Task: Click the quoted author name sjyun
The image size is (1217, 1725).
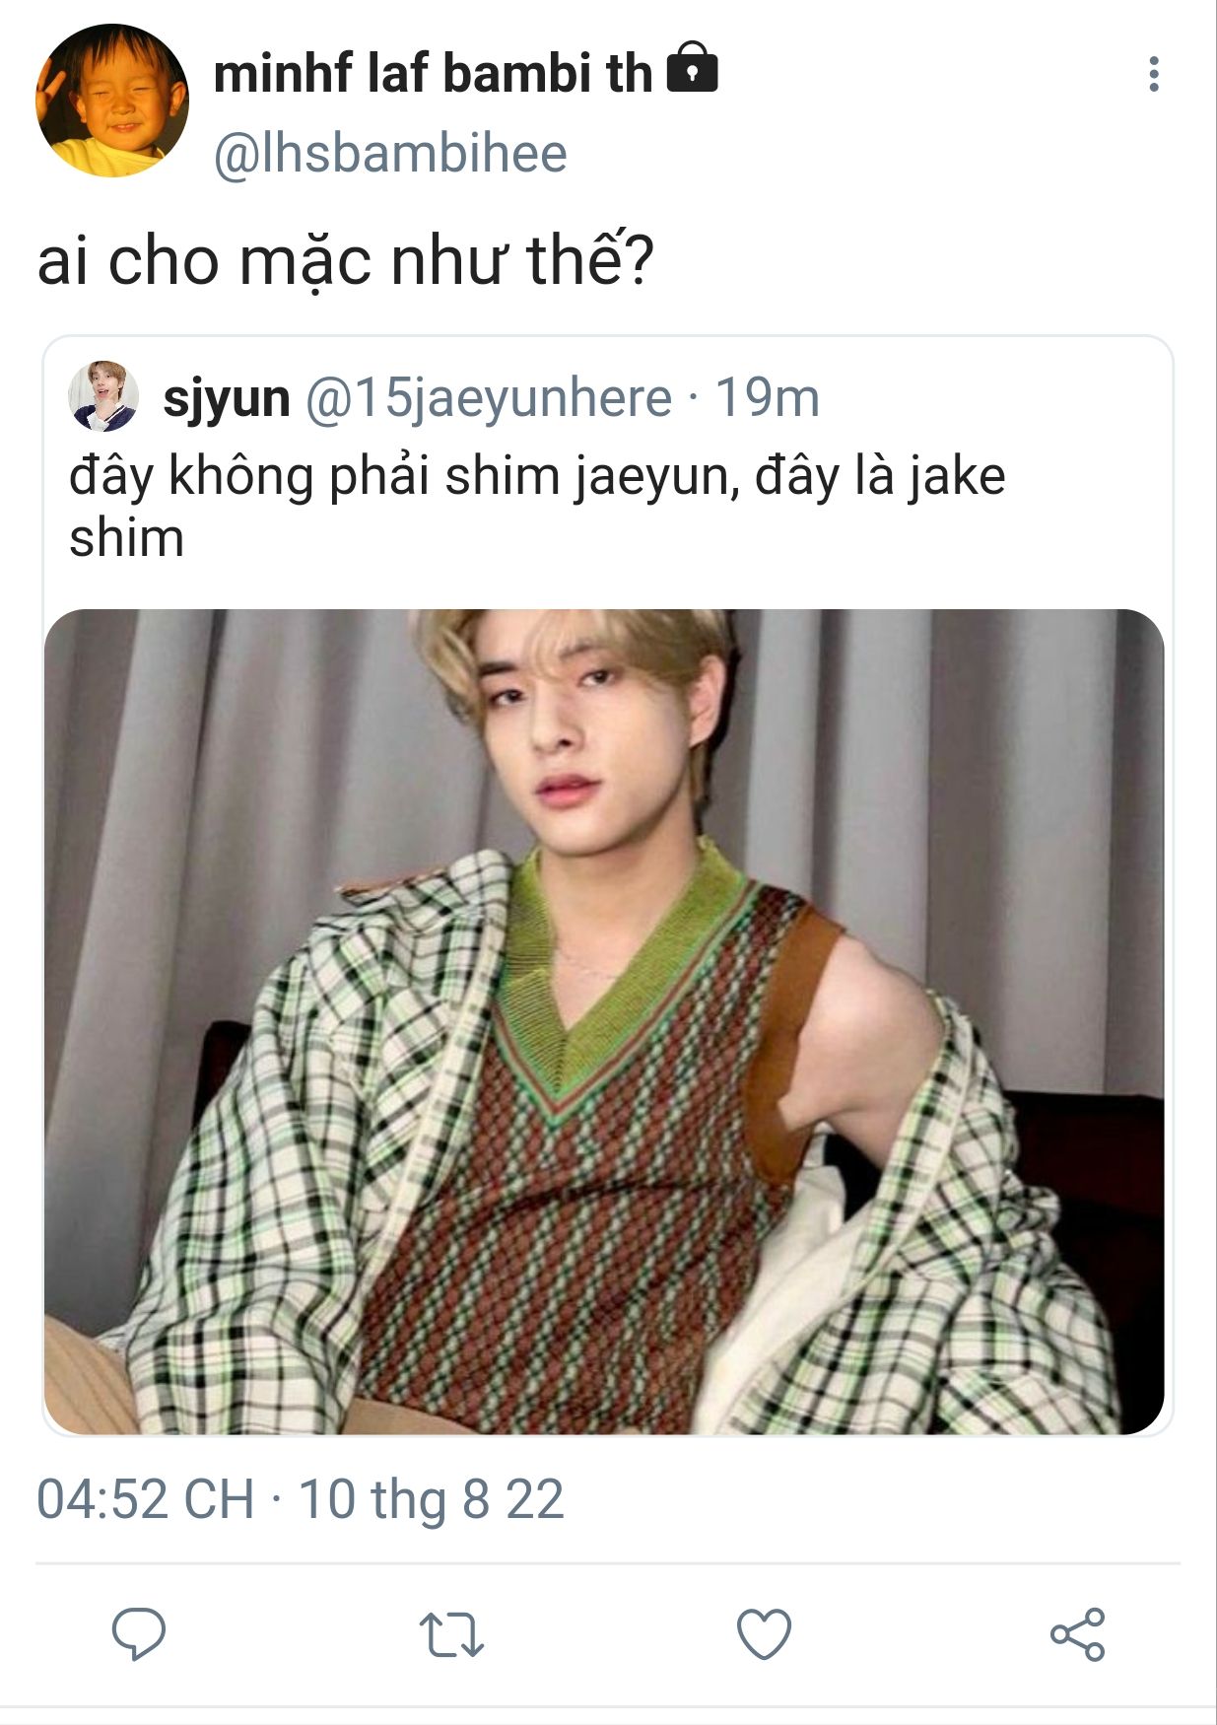Action: (227, 398)
